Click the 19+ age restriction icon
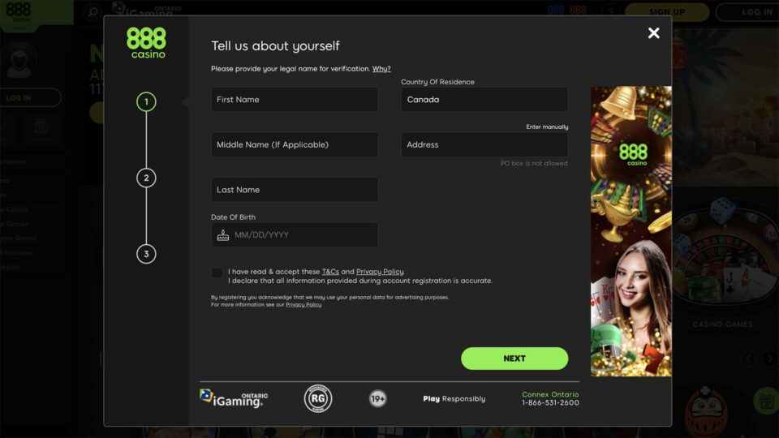The width and height of the screenshot is (779, 438). coord(377,399)
